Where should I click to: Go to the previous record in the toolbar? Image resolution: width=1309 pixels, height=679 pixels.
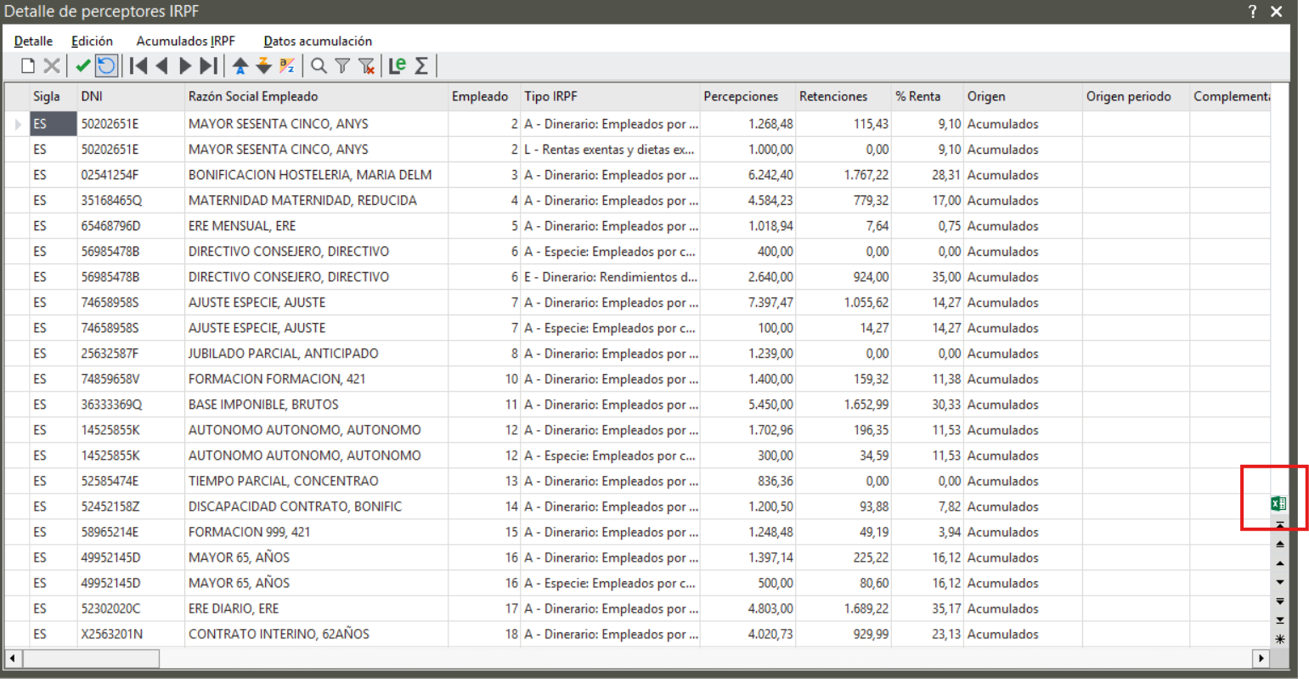coord(161,65)
